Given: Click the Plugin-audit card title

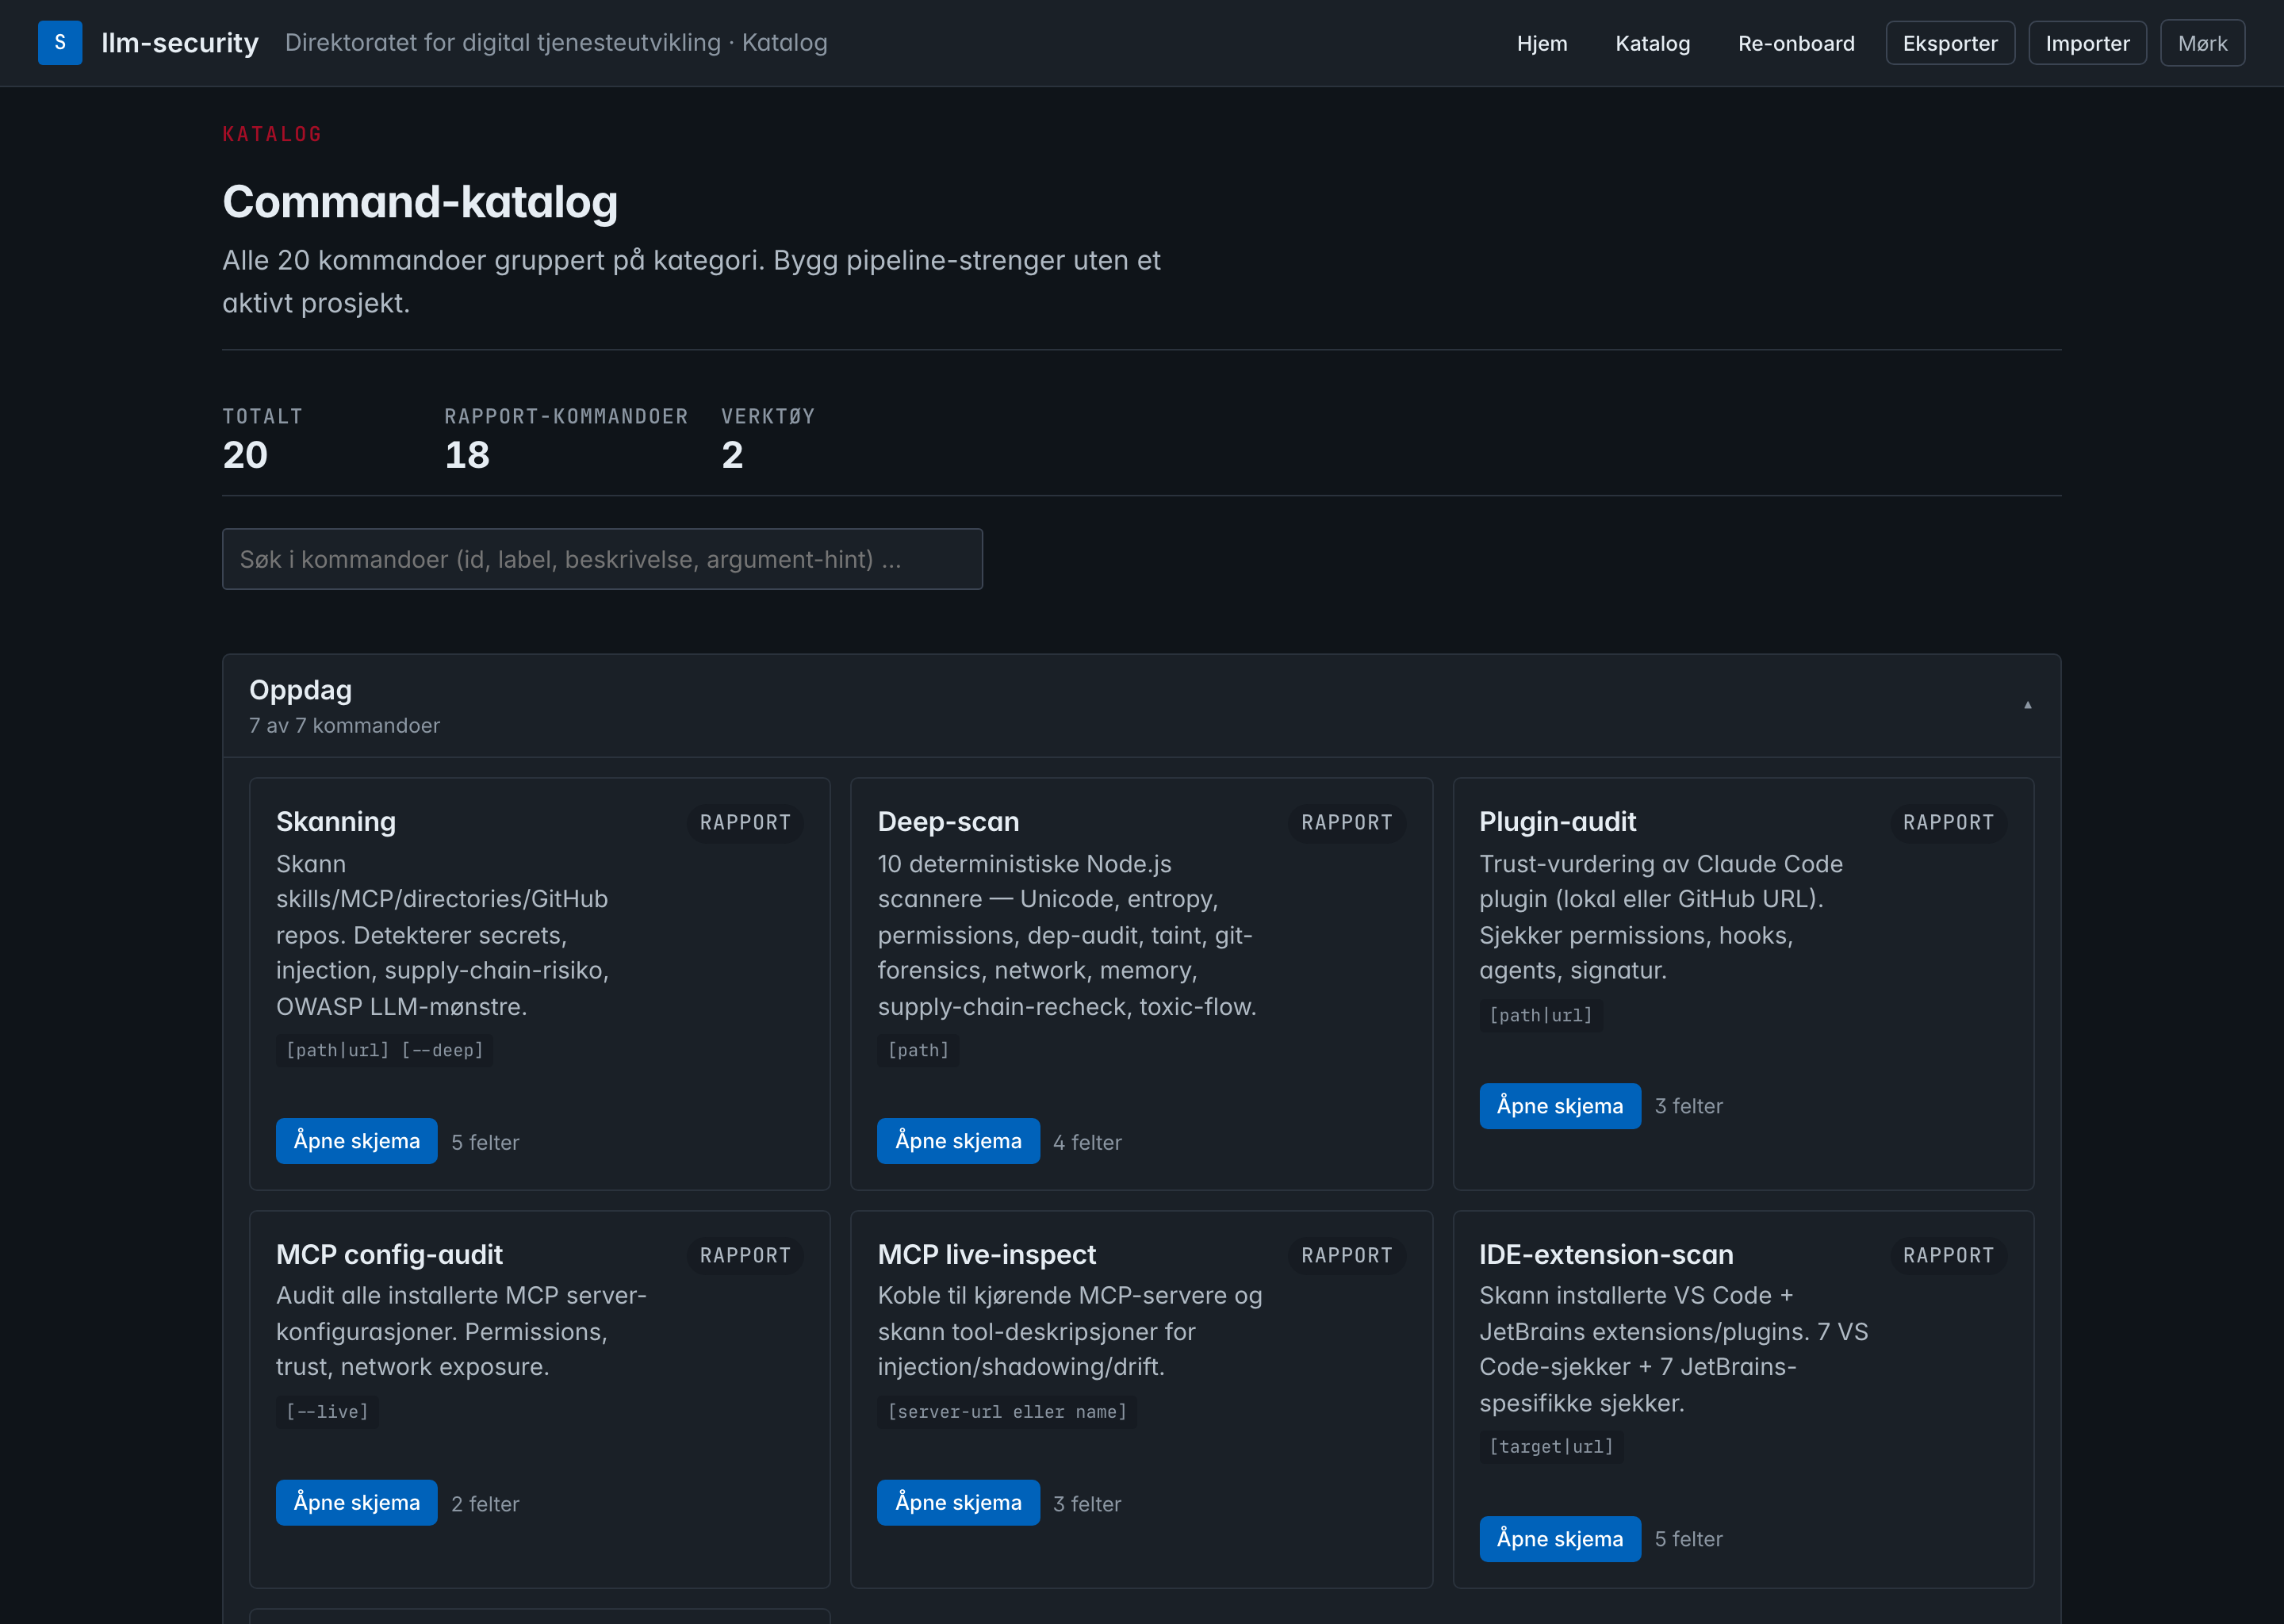Looking at the screenshot, I should click(x=1557, y=822).
